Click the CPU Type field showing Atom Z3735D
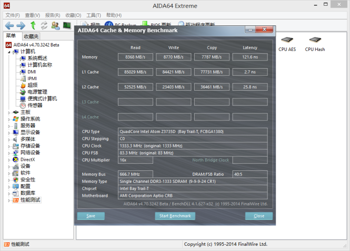 click(193, 131)
